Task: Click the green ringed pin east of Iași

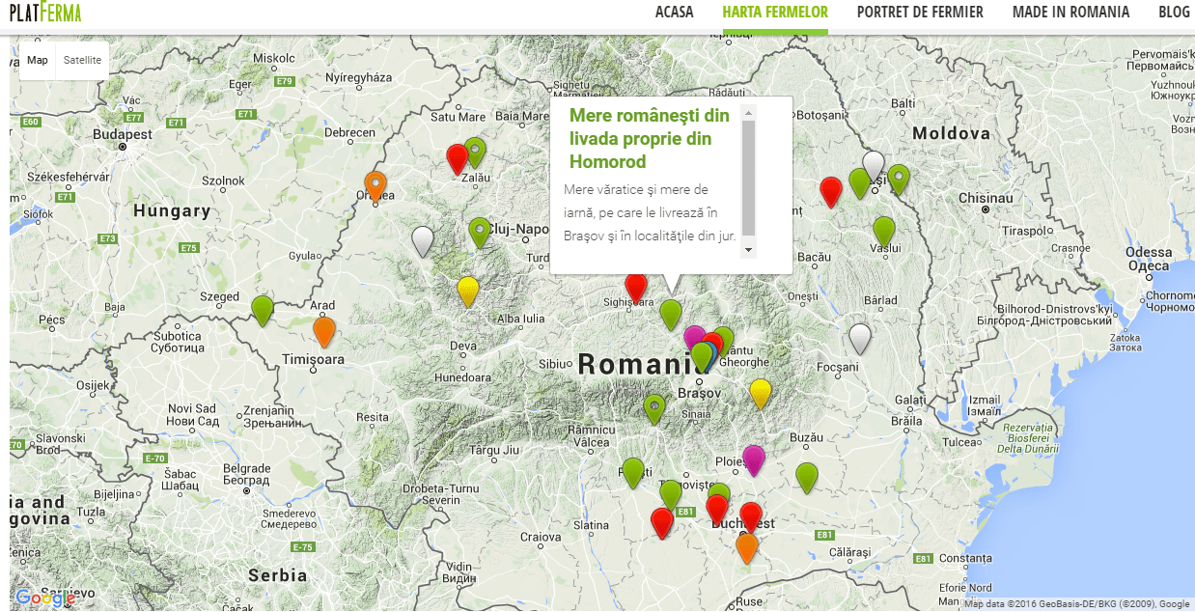Action: [899, 180]
